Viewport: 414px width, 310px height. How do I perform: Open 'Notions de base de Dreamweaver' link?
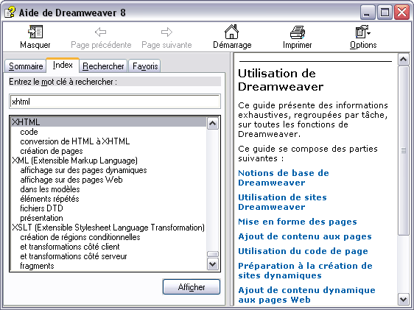pyautogui.click(x=284, y=177)
